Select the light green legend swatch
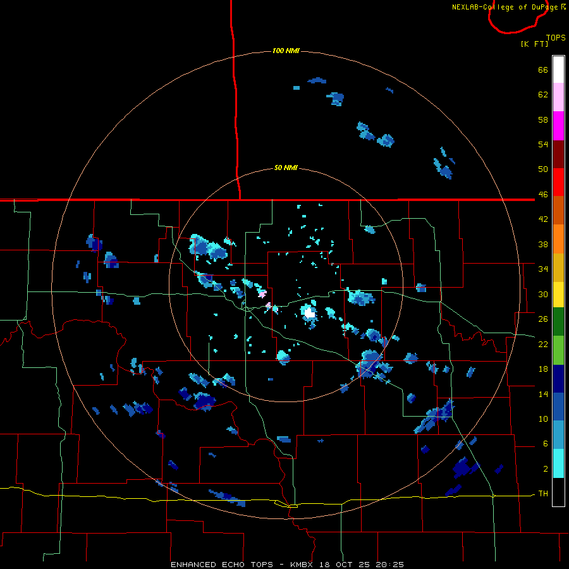The height and width of the screenshot is (569, 569). click(558, 350)
